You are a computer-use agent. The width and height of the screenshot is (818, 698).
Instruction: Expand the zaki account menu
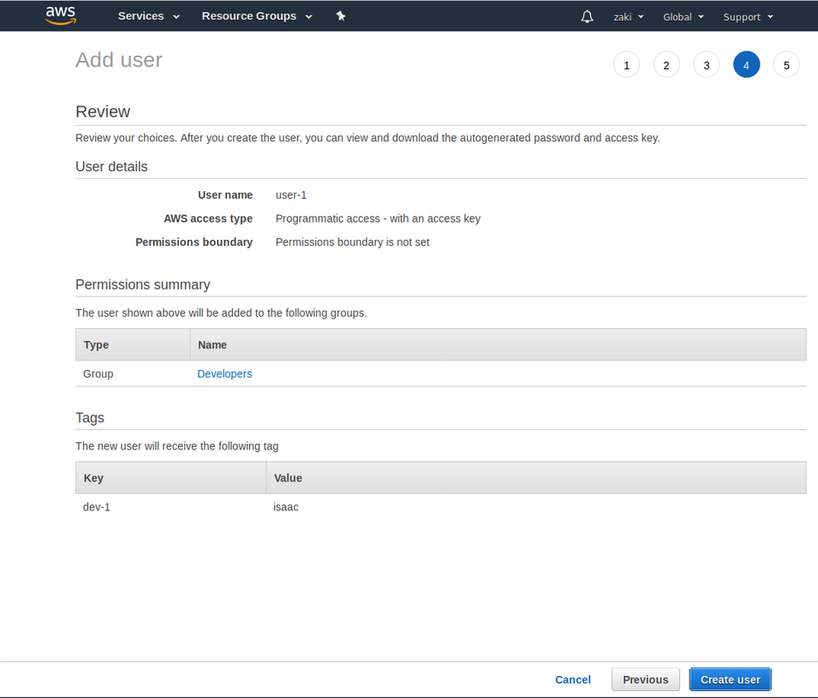[628, 17]
